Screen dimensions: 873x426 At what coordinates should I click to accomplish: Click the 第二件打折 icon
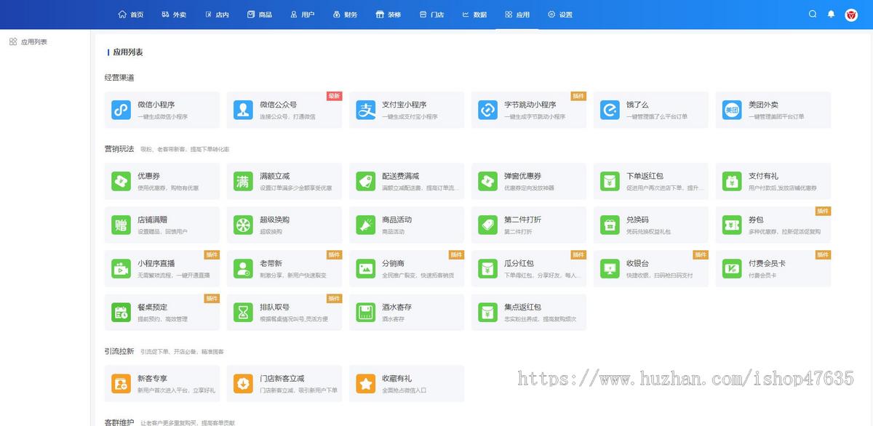[487, 225]
